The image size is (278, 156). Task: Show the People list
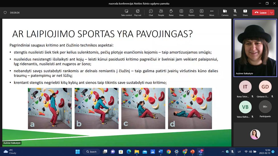point(161,12)
